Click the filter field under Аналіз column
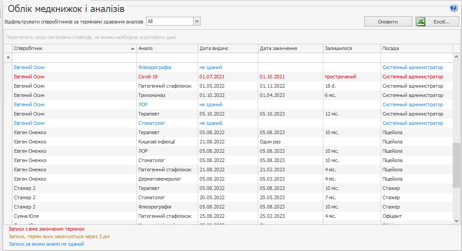Image resolution: width=462 pixels, height=251 pixels. [167, 58]
